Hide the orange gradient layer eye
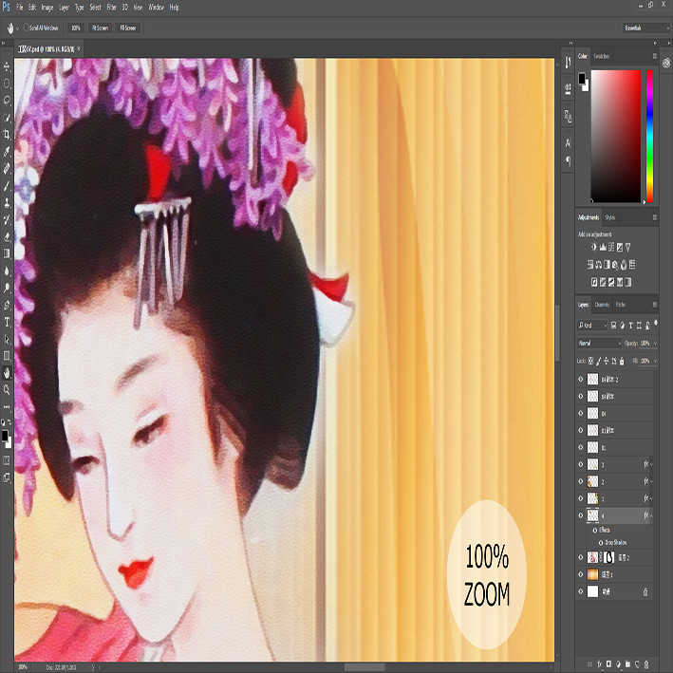 click(x=581, y=574)
